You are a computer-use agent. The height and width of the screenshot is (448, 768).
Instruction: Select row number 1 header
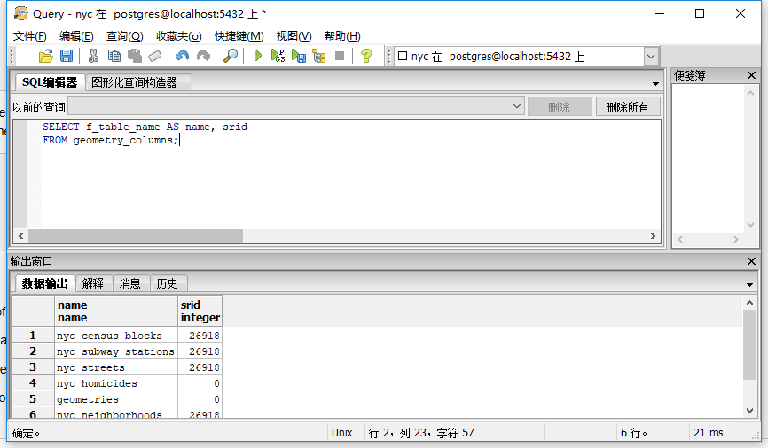(33, 335)
